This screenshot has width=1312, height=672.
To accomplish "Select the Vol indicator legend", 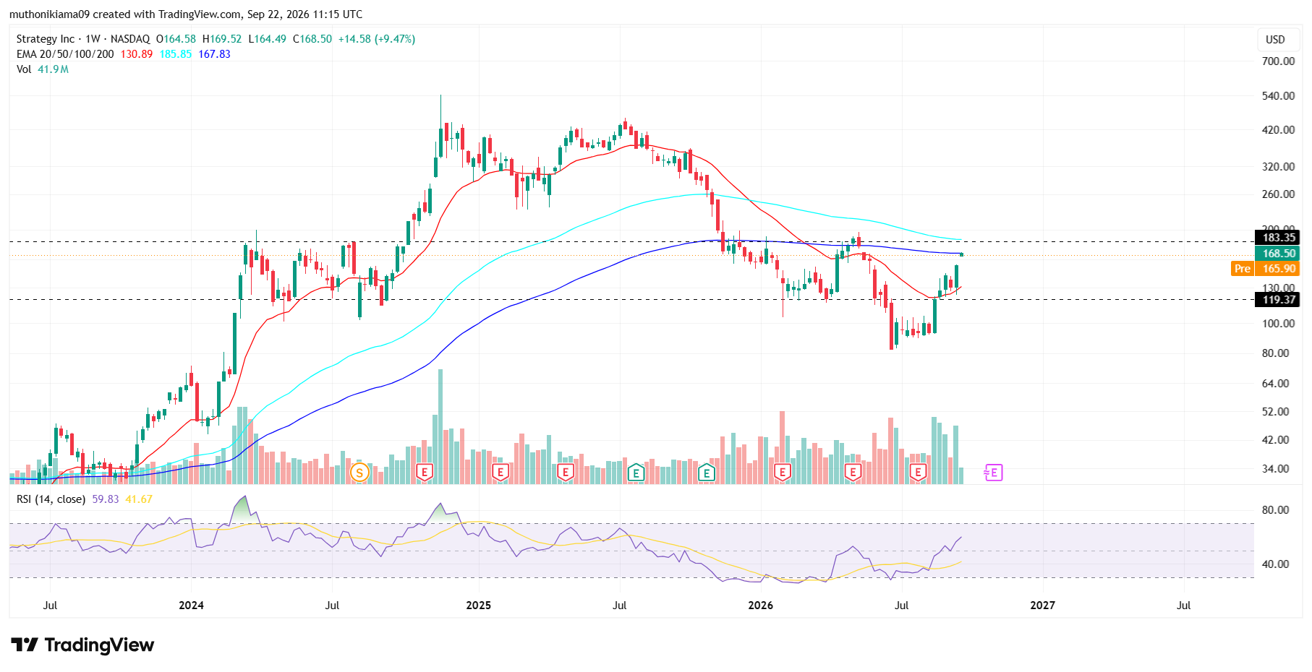I will [x=24, y=69].
